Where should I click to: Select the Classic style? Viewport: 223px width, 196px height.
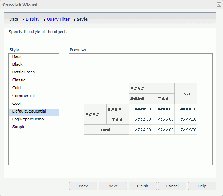pos(34,80)
